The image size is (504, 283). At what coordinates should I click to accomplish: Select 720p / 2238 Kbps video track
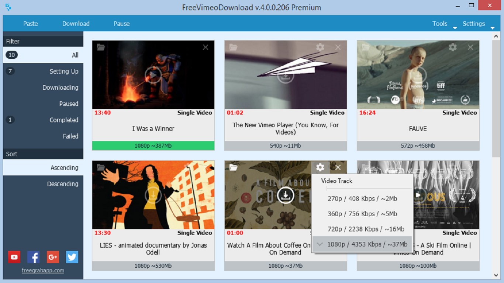[x=362, y=229]
